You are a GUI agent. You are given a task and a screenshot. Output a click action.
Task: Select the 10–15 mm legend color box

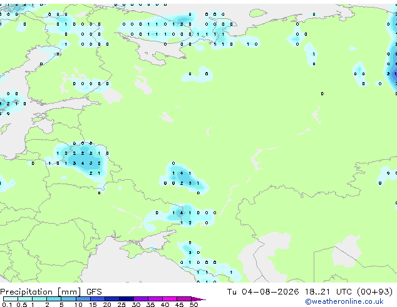click(x=83, y=299)
